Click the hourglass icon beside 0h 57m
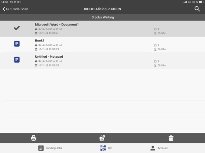 (155, 33)
